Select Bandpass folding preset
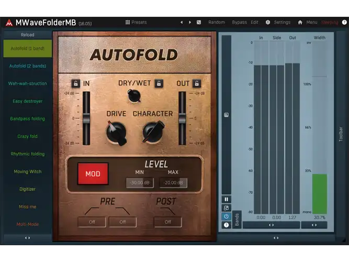Screen dimensions: 349x262 click(x=28, y=119)
